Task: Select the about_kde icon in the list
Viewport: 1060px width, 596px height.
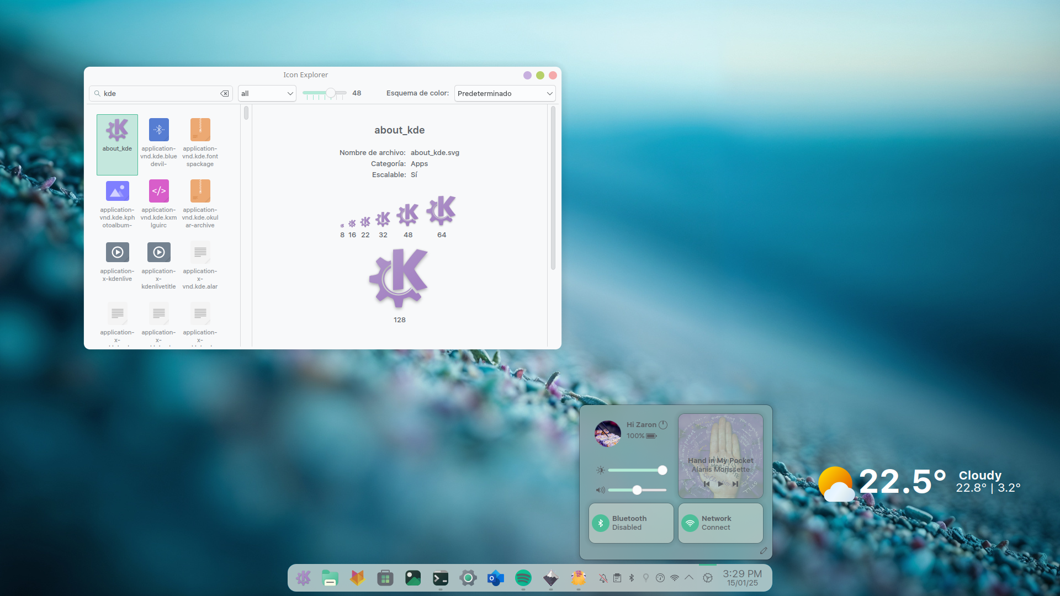Action: click(x=117, y=145)
